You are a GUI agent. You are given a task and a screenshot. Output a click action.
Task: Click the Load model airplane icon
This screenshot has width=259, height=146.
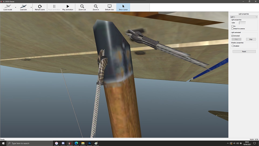click(8, 6)
